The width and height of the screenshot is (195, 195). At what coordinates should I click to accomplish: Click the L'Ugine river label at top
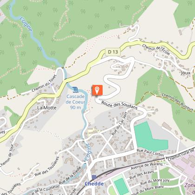26,24
